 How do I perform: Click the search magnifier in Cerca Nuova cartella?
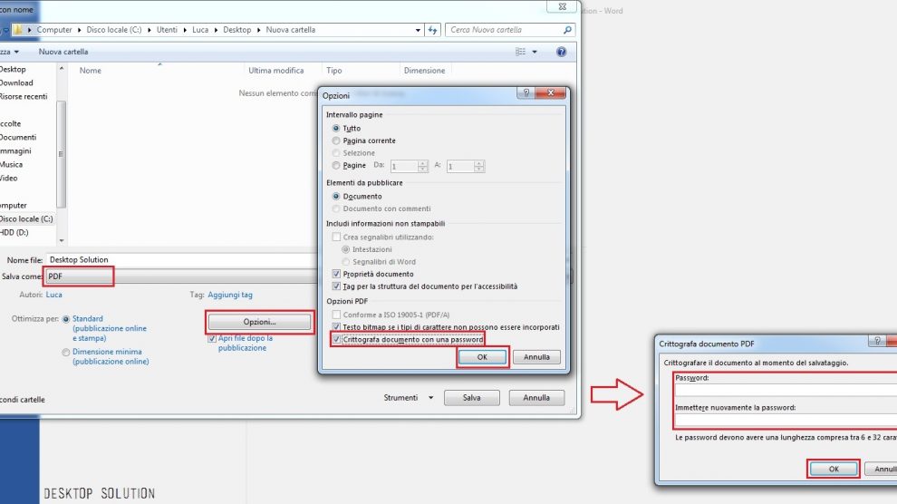click(x=567, y=30)
